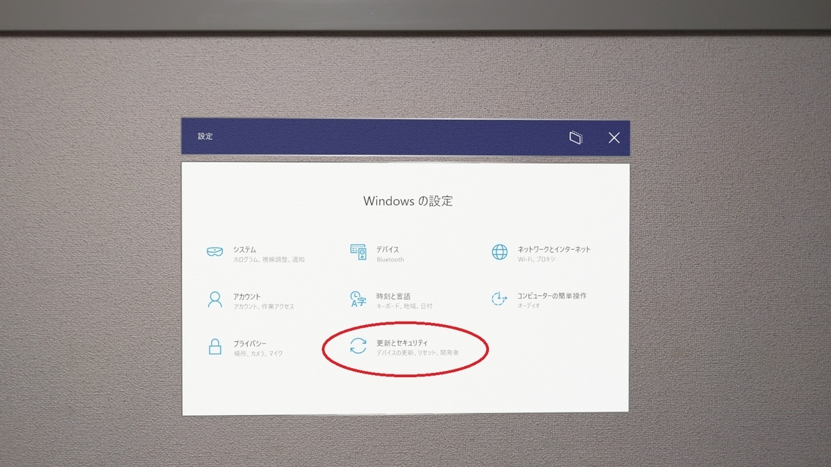Open the アカウント settings category label
The width and height of the screenshot is (831, 467).
(x=247, y=296)
